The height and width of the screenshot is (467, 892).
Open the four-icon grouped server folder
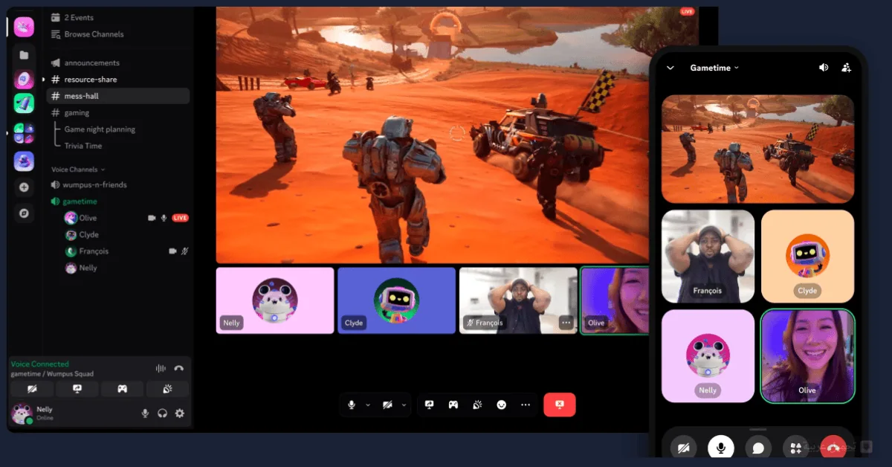(x=24, y=133)
